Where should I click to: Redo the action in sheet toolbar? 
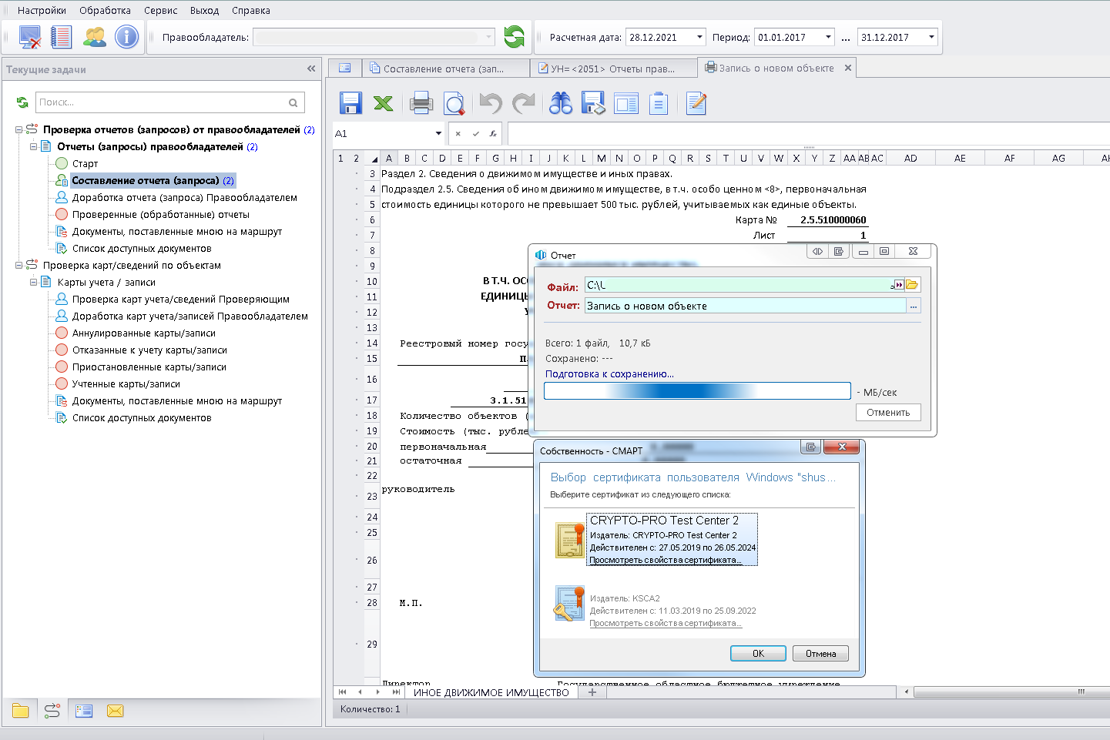(524, 103)
